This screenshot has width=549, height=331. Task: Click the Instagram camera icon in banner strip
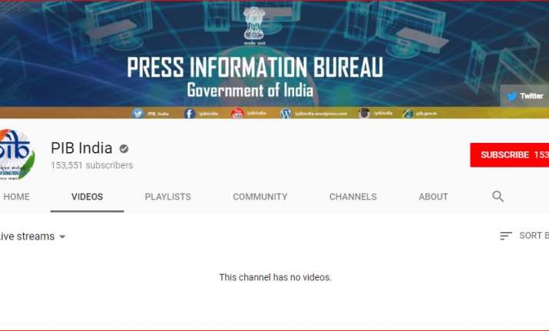(x=364, y=114)
